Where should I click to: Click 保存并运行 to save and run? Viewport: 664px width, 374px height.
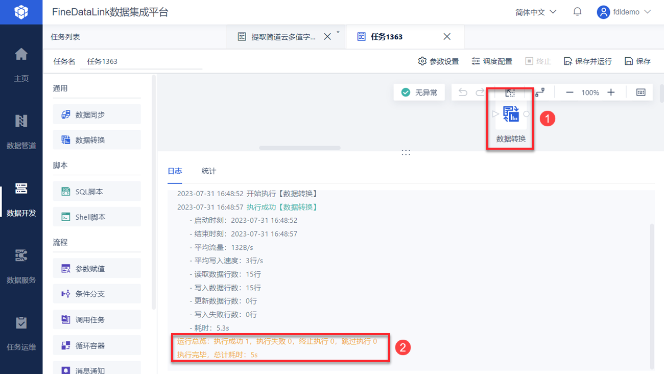pyautogui.click(x=587, y=61)
